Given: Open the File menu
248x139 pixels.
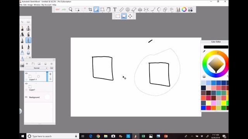Looking at the screenshot, I should click(21, 5).
